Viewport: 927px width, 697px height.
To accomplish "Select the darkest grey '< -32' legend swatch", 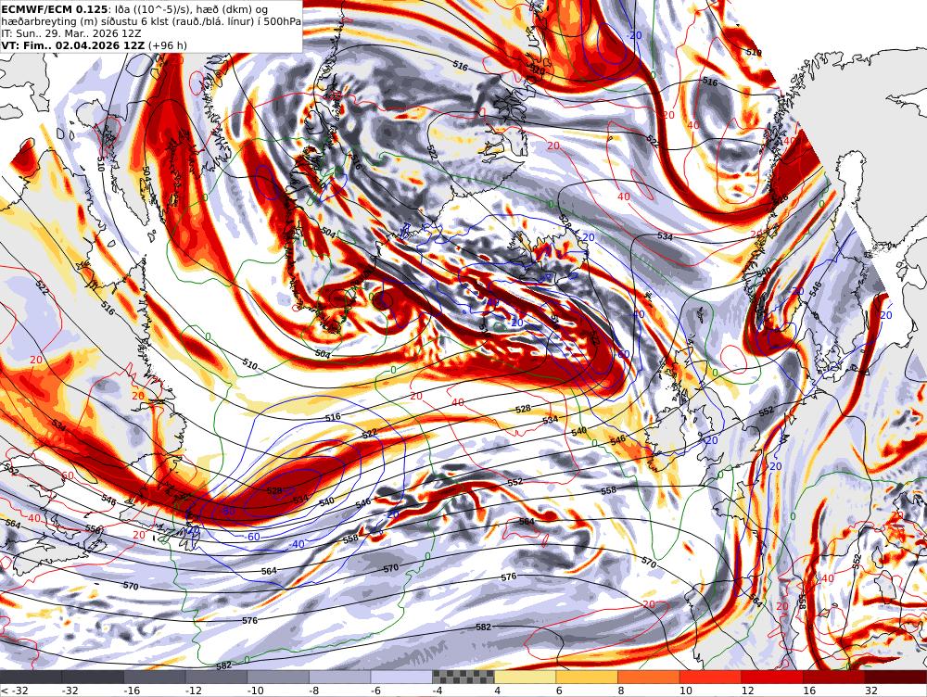I will [x=31, y=677].
